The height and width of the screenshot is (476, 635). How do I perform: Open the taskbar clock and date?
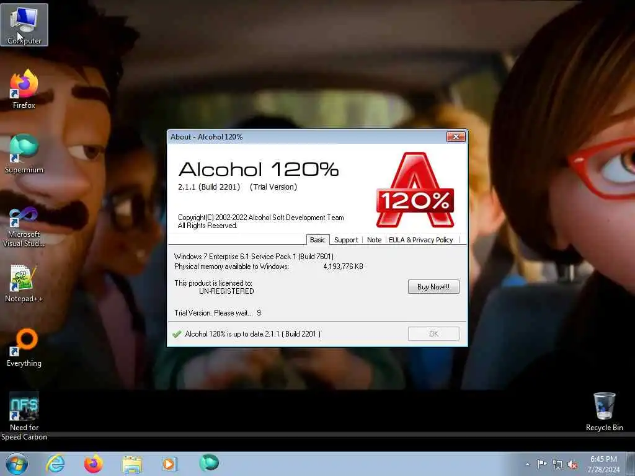point(603,464)
